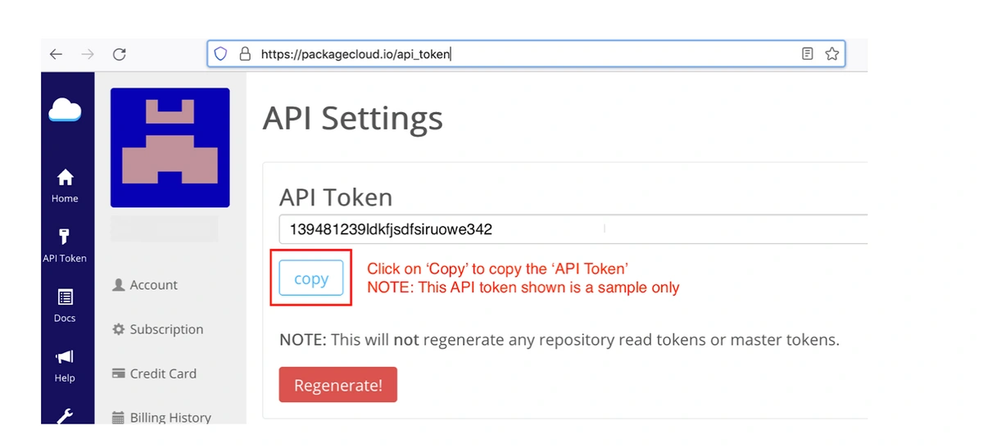The image size is (983, 448).
Task: Open Docs in left sidebar
Action: click(x=65, y=305)
